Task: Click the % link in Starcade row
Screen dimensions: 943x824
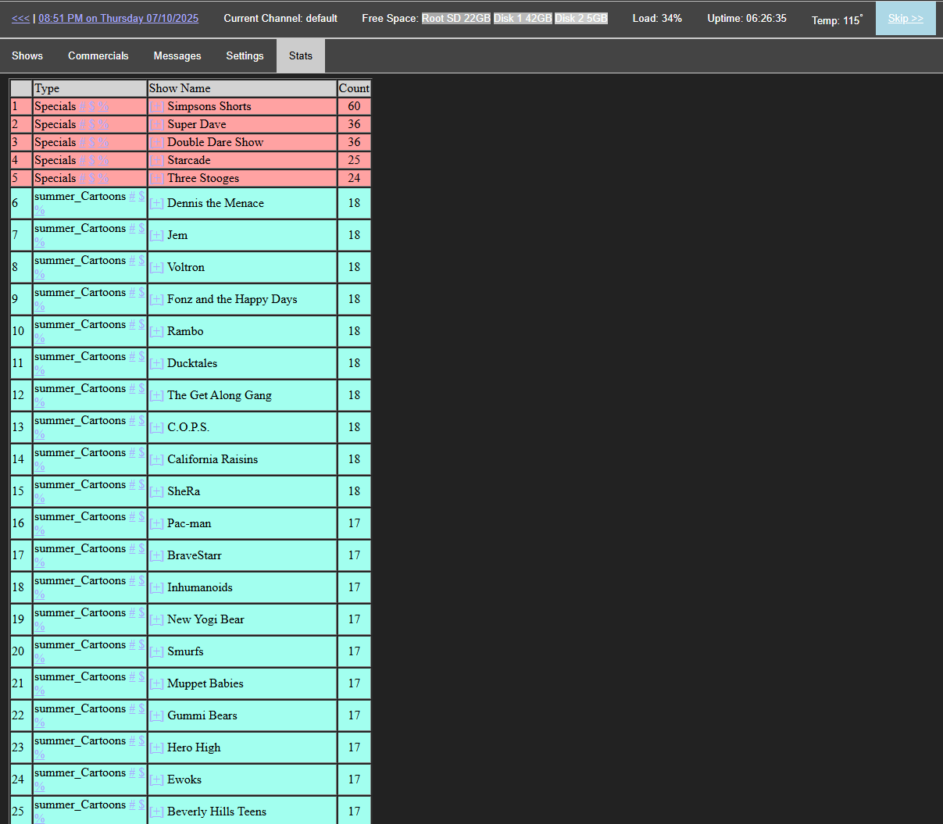Action: pyautogui.click(x=103, y=161)
